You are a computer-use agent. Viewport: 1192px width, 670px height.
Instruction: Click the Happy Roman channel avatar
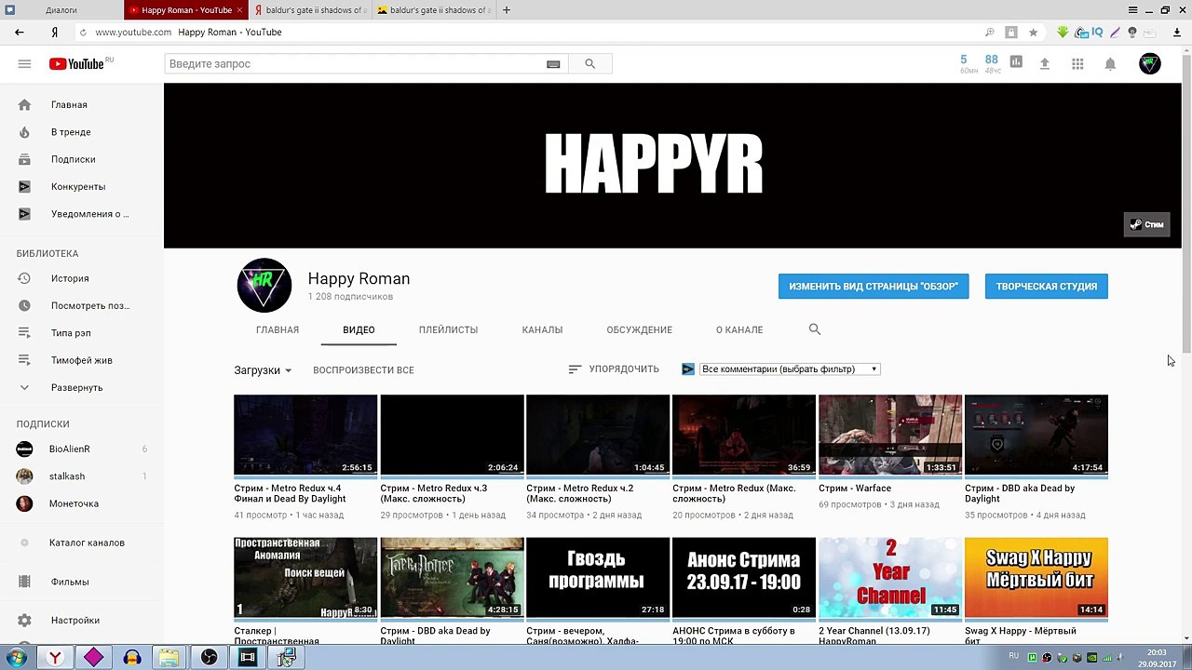pyautogui.click(x=264, y=286)
